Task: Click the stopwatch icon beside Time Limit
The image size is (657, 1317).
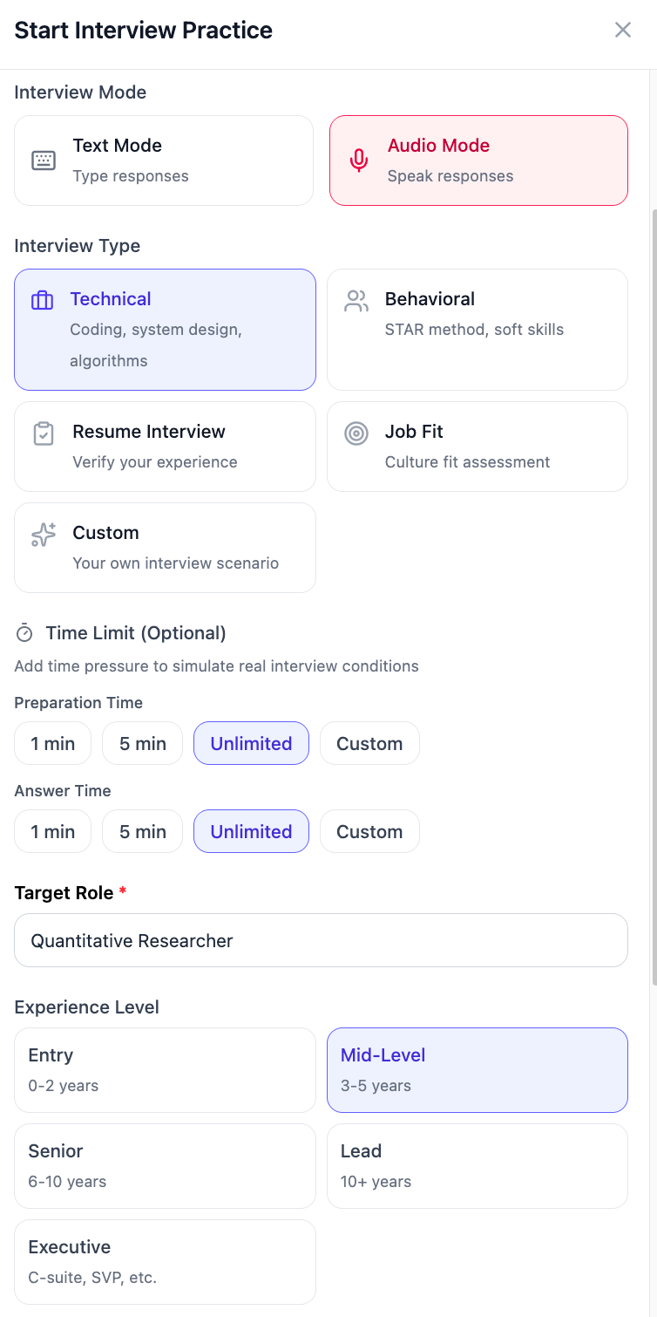Action: pyautogui.click(x=24, y=633)
